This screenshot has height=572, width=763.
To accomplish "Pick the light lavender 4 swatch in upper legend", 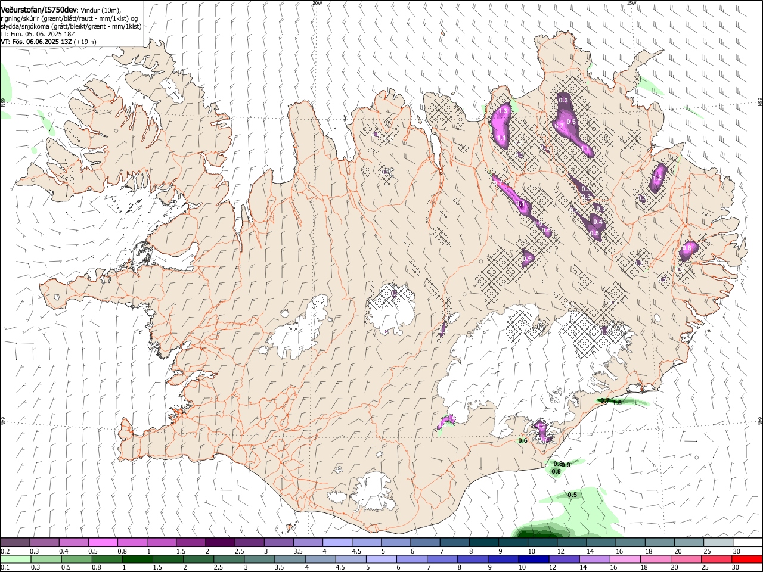I will tap(337, 543).
